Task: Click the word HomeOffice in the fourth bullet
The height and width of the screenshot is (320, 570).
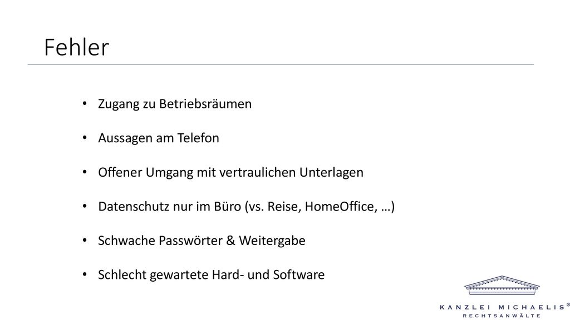Action: point(341,207)
